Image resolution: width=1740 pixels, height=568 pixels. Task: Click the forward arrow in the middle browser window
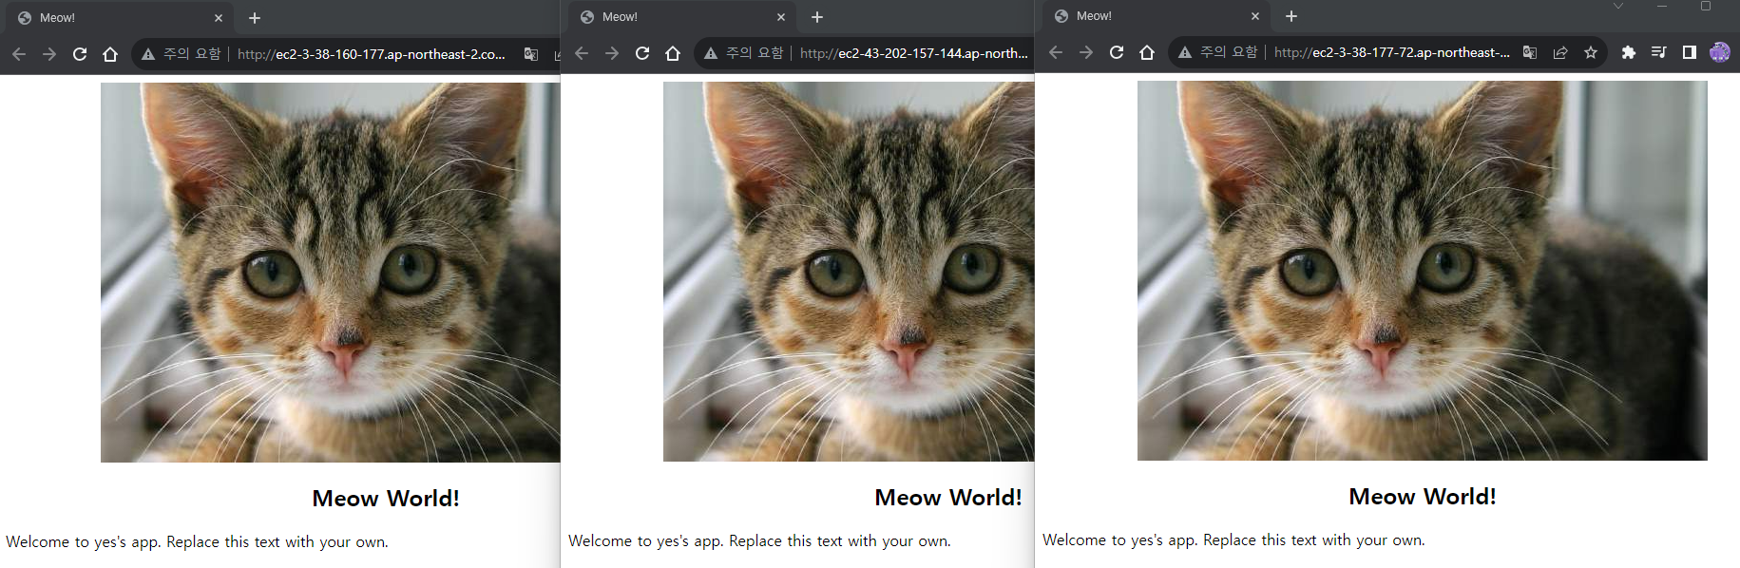612,53
